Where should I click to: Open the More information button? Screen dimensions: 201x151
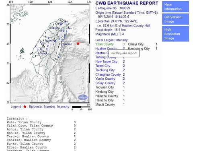pos(175,7)
